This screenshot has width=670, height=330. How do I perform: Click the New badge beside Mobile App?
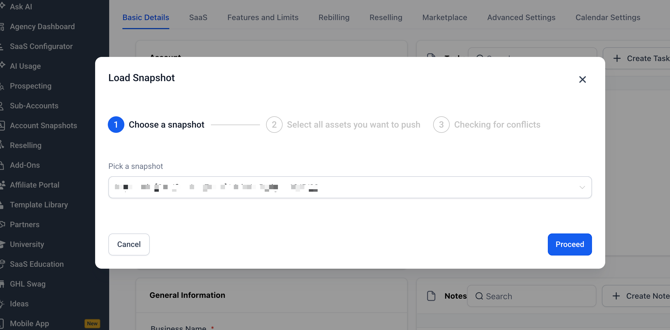(92, 323)
